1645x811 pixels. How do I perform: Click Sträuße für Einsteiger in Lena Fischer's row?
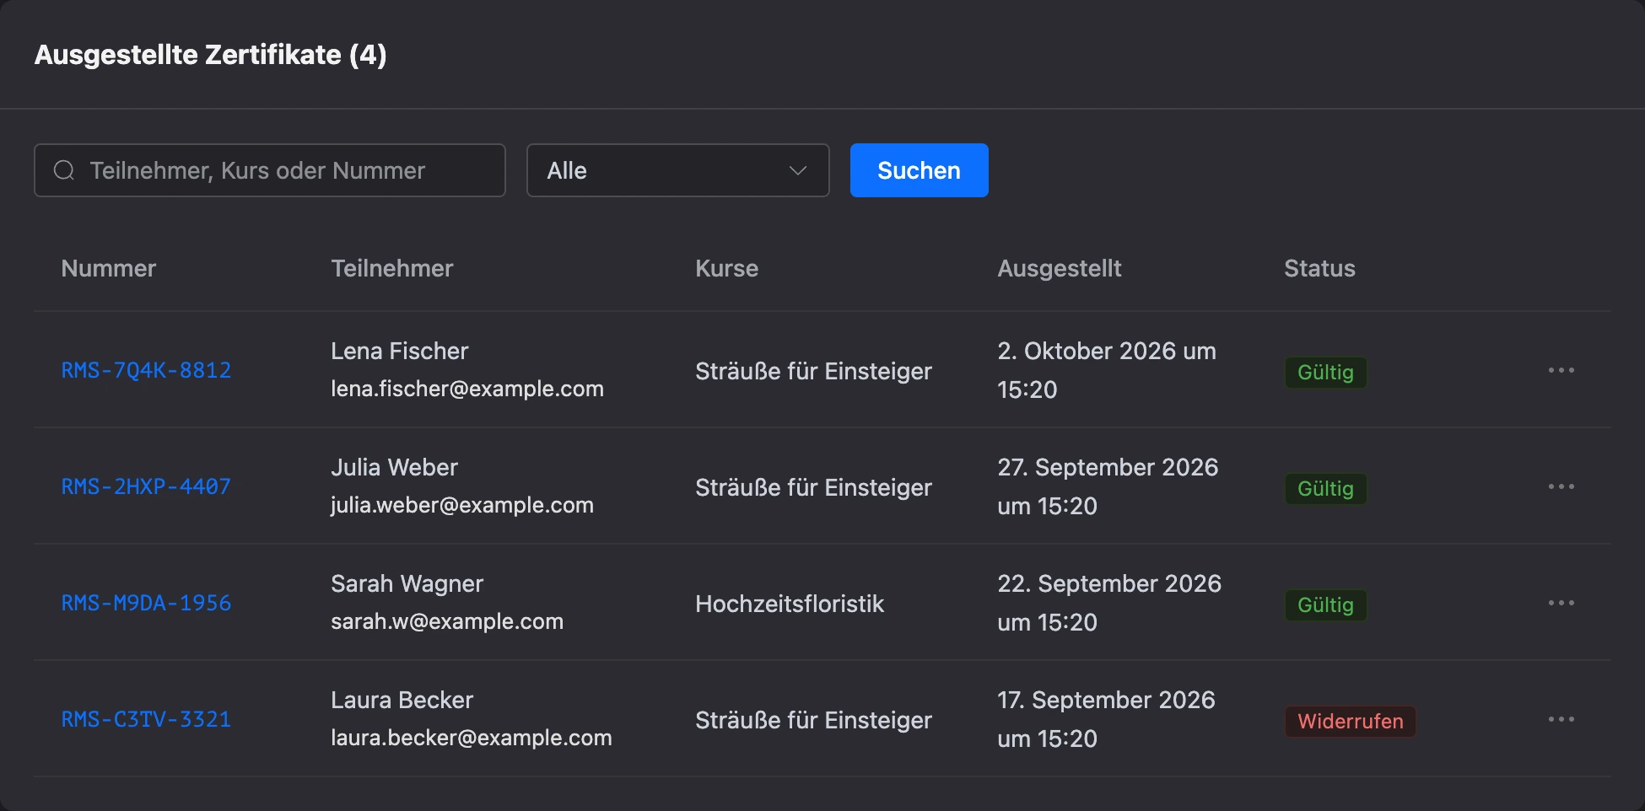pos(813,371)
